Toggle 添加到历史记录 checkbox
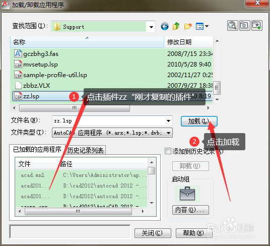The height and width of the screenshot is (246, 270). tap(168, 151)
